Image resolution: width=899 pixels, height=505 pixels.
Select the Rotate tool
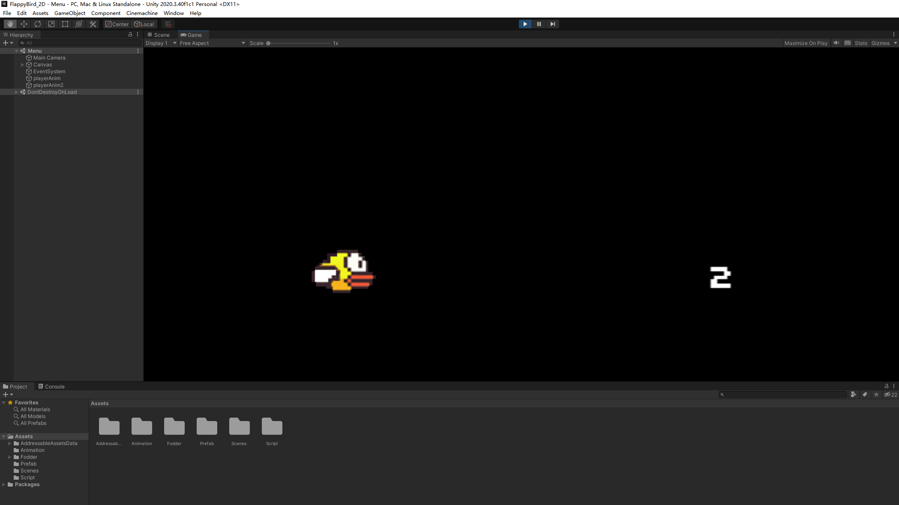[37, 24]
